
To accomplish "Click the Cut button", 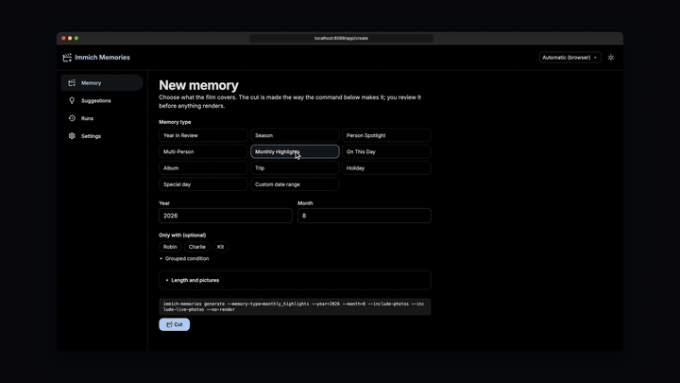I will 175,324.
